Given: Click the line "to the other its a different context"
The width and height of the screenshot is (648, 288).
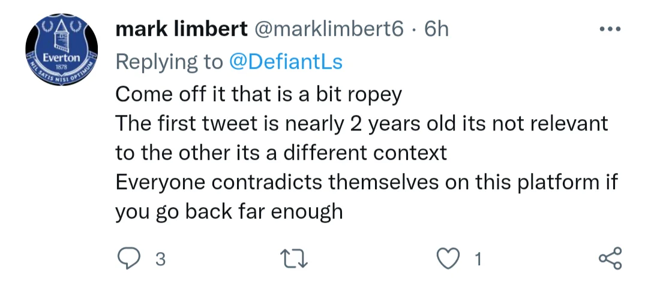Looking at the screenshot, I should pyautogui.click(x=281, y=153).
